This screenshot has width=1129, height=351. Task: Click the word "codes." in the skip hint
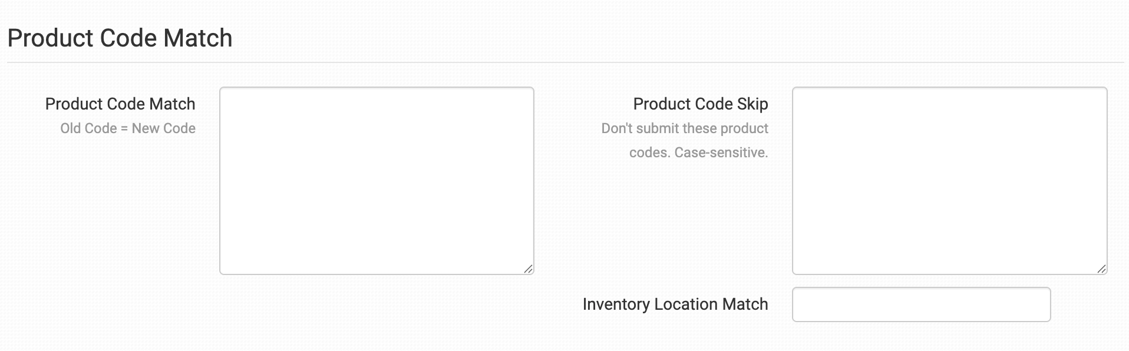pos(649,153)
